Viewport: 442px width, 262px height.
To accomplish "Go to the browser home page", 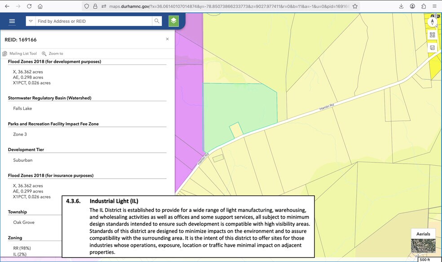I will pyautogui.click(x=40, y=6).
